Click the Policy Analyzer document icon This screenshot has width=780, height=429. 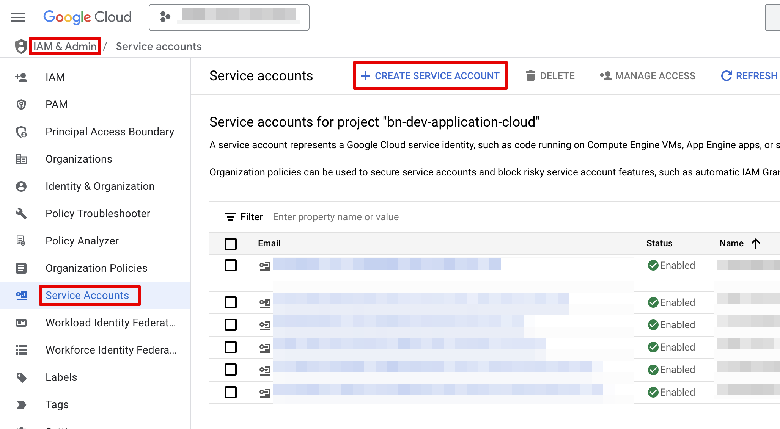[x=21, y=241]
